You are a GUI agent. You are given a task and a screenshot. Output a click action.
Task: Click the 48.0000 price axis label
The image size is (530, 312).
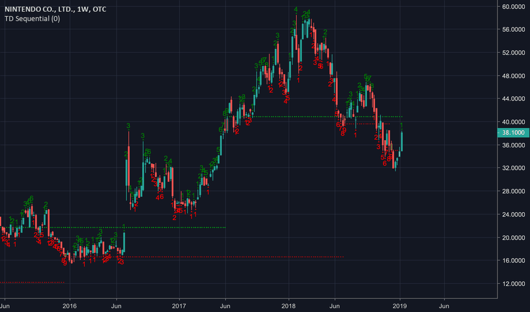click(x=514, y=76)
